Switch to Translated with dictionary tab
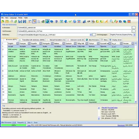139x139 pixels. [32, 40]
